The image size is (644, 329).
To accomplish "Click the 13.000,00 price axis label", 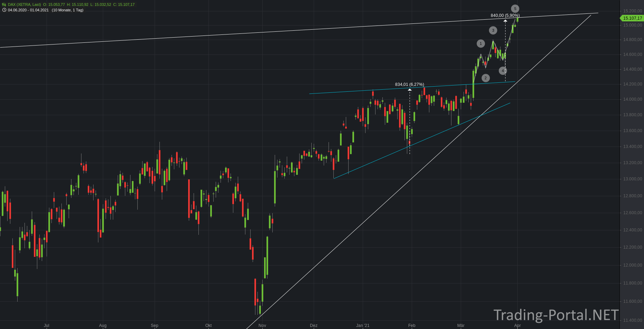I will tap(633, 179).
